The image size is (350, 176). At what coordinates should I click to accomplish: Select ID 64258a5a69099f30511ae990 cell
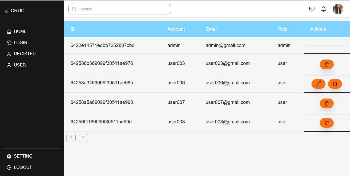click(102, 102)
